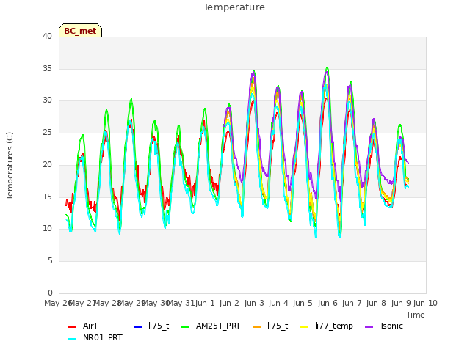
Task: Click the BC_met annotation label
Action: pyautogui.click(x=80, y=31)
